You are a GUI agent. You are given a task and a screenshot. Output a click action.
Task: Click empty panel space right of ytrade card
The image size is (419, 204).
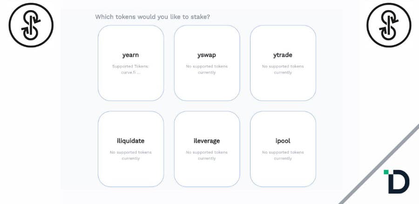329,63
